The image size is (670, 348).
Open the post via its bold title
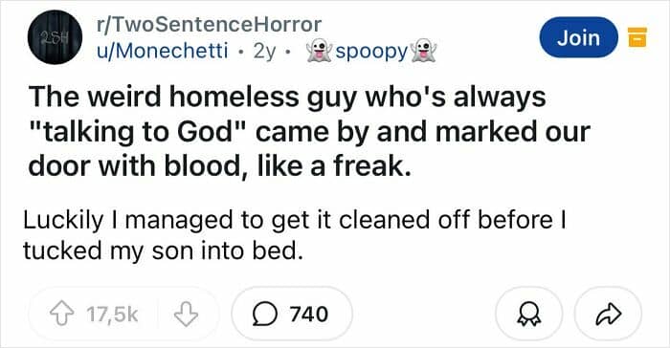coord(309,131)
